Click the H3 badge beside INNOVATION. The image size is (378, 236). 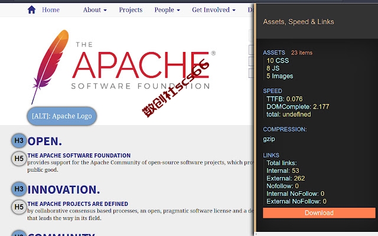[19, 189]
